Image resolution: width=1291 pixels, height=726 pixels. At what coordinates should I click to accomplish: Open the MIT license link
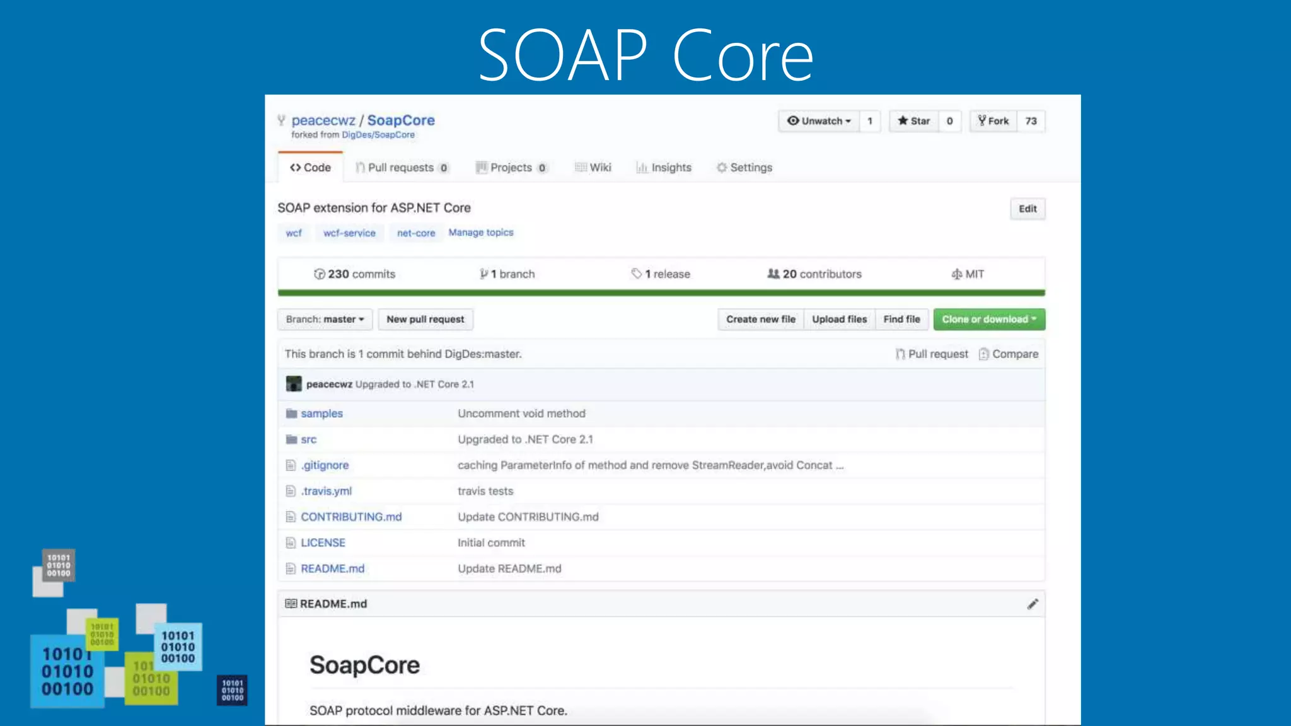click(x=968, y=274)
